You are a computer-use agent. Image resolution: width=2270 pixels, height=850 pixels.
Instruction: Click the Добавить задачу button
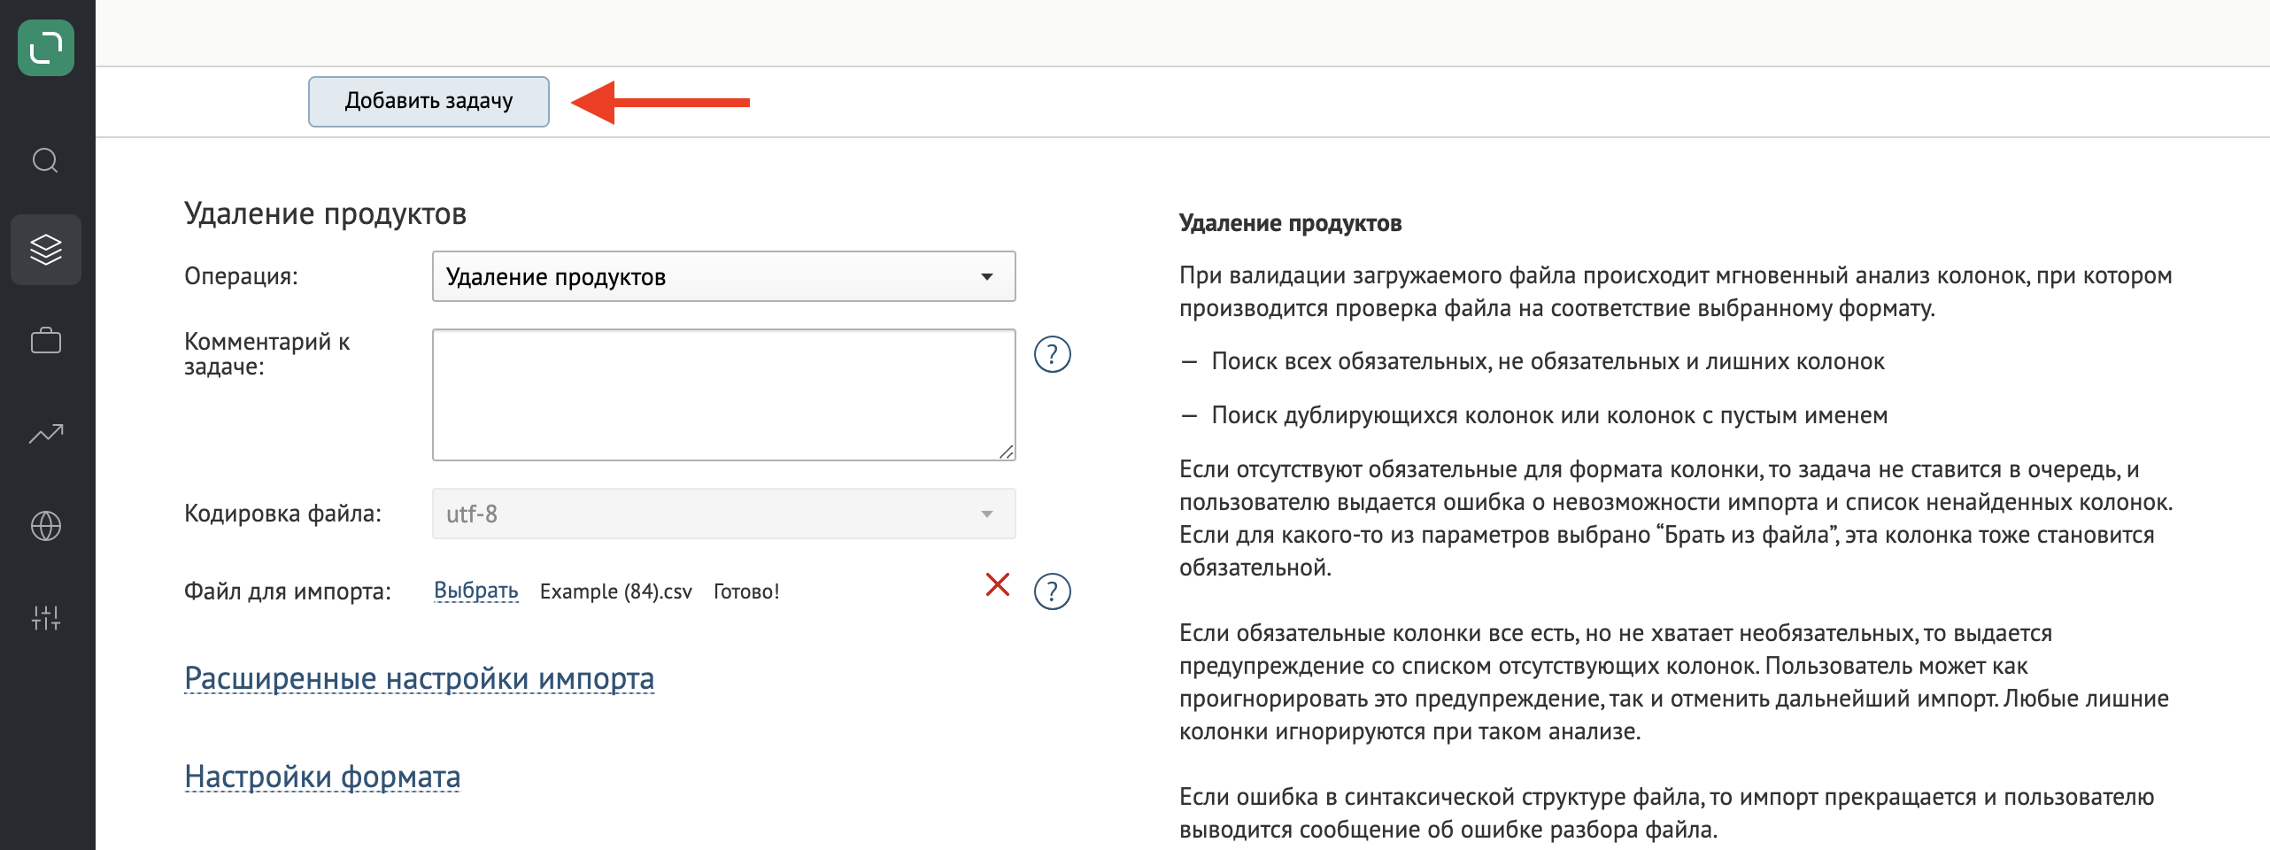[x=429, y=102]
